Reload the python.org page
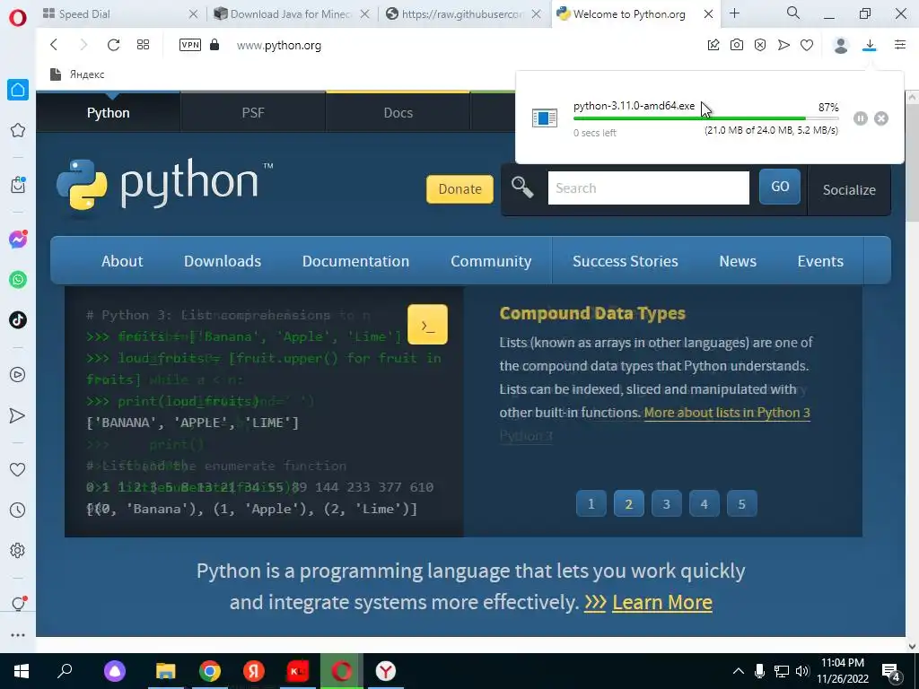 [113, 45]
